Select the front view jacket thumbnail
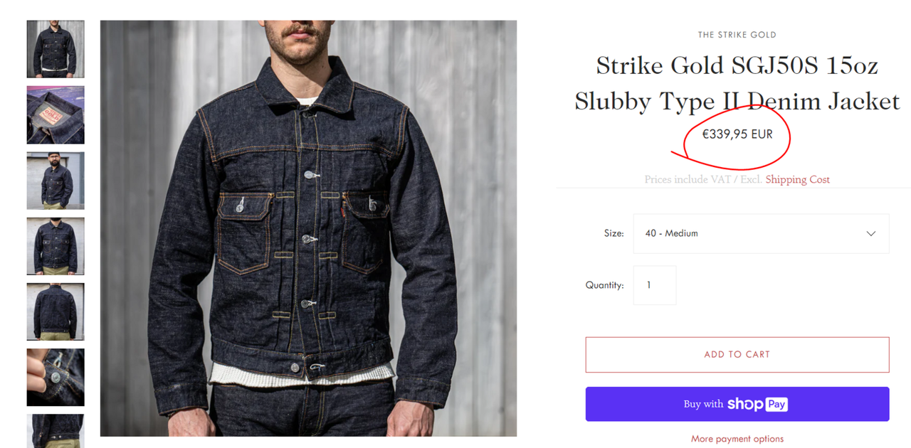 [x=56, y=49]
